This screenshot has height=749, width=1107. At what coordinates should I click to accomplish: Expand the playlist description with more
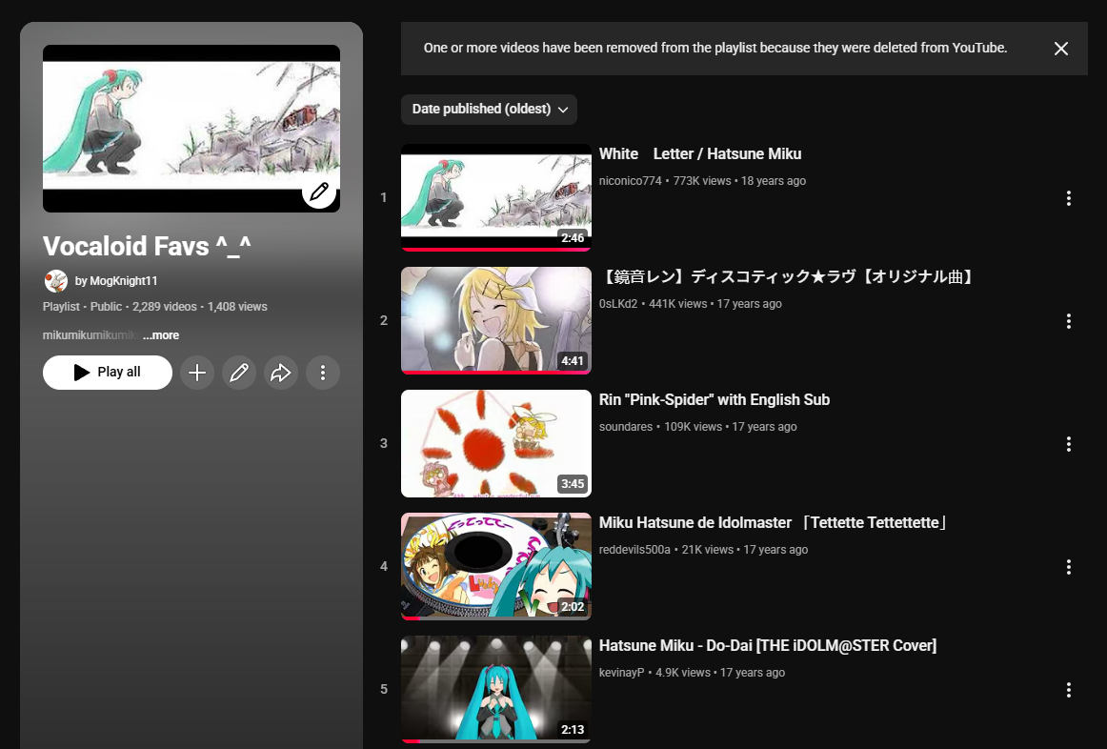pyautogui.click(x=161, y=334)
